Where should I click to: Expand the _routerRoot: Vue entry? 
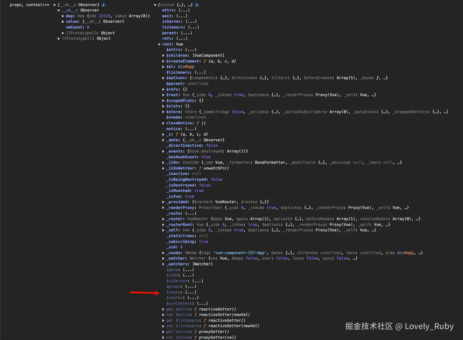point(163,225)
